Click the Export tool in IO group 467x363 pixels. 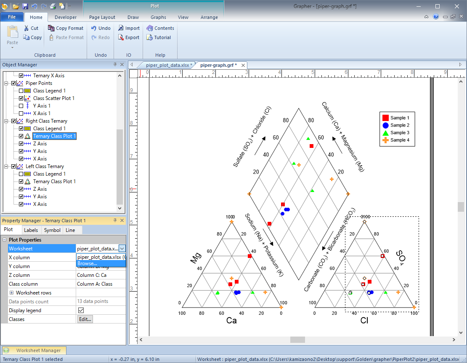pyautogui.click(x=129, y=37)
